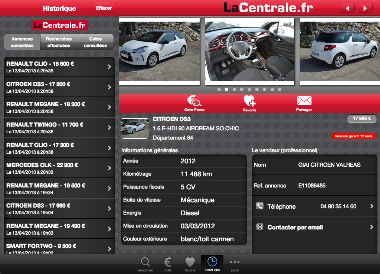Image resolution: width=380 pixels, height=274 pixels.
Task: Open Mercedes CLK 22 900 € history entry
Action: (x=59, y=168)
